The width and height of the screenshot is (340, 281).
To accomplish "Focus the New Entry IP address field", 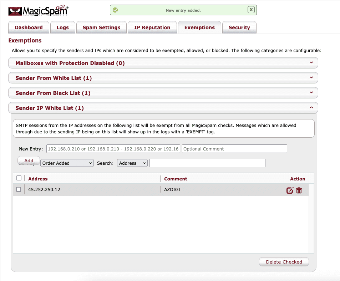I will pyautogui.click(x=113, y=149).
